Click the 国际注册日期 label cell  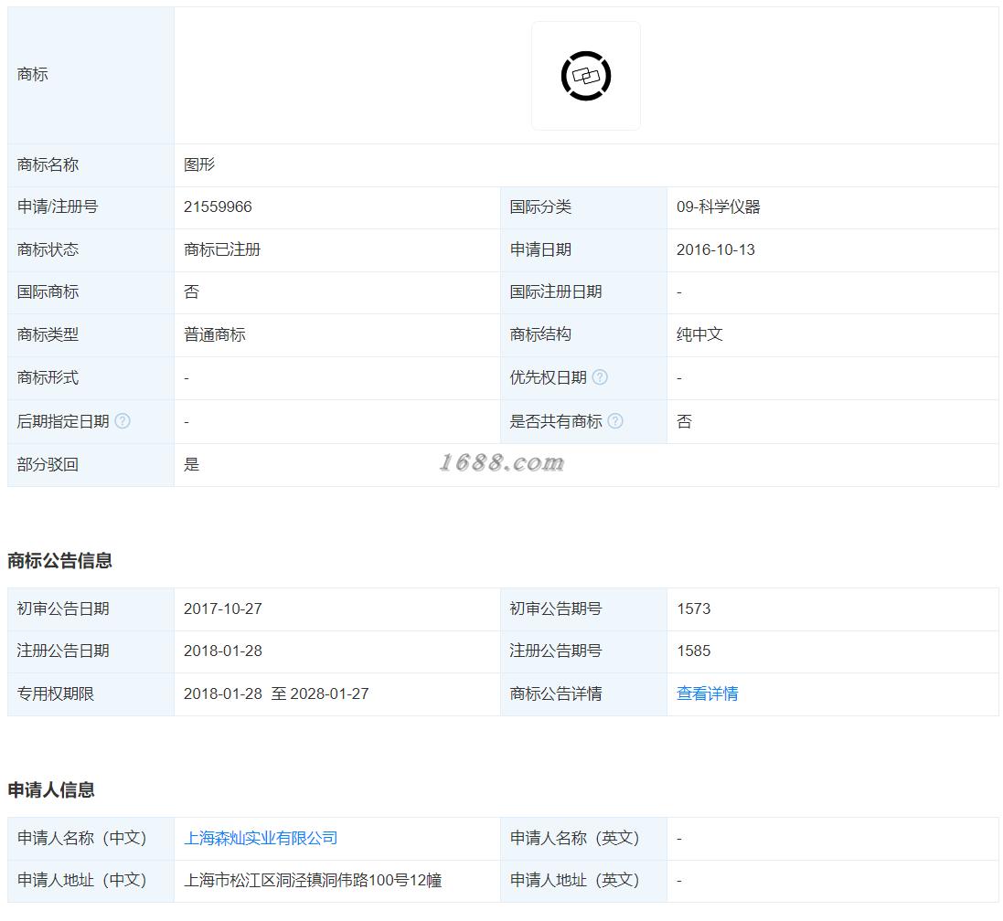[x=583, y=292]
